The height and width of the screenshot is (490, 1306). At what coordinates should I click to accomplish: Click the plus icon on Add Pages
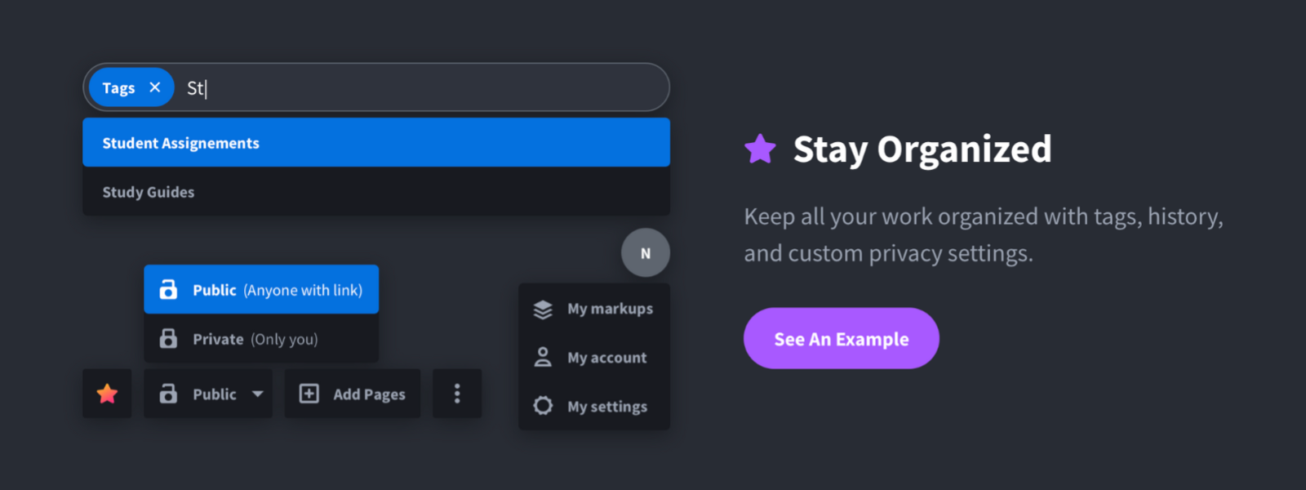click(x=309, y=394)
